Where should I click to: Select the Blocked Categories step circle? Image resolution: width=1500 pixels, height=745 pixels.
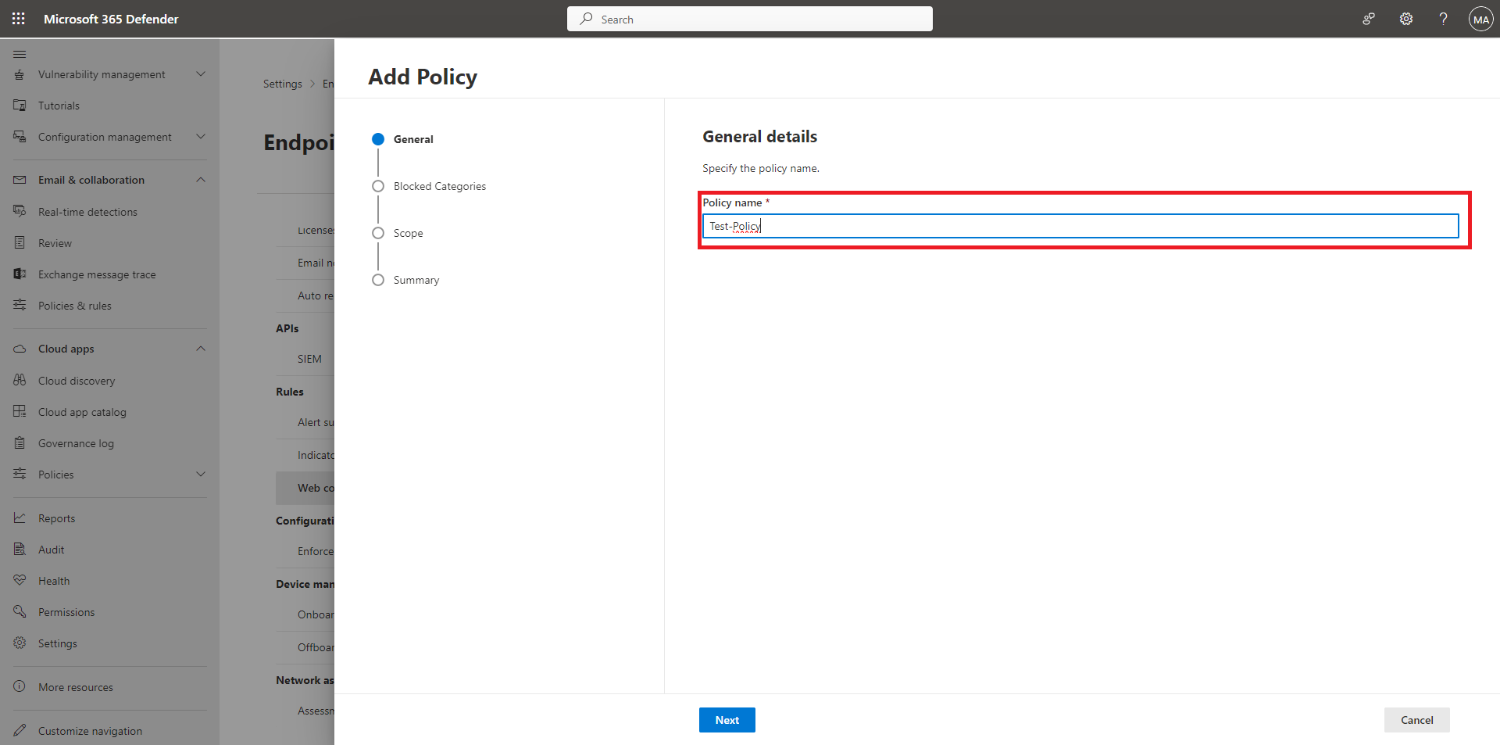(x=378, y=186)
